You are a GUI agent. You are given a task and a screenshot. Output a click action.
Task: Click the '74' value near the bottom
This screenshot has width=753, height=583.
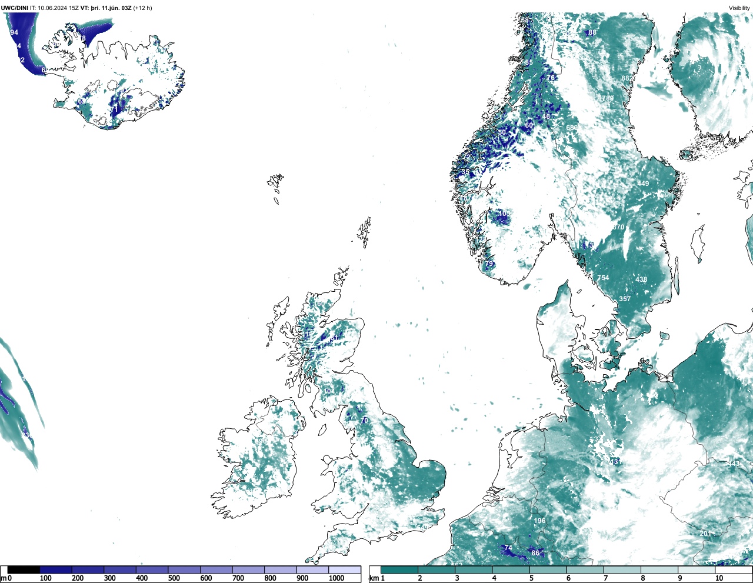[508, 548]
